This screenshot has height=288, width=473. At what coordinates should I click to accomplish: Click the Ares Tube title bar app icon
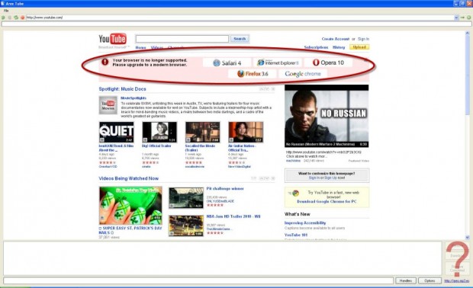tap(3, 3)
